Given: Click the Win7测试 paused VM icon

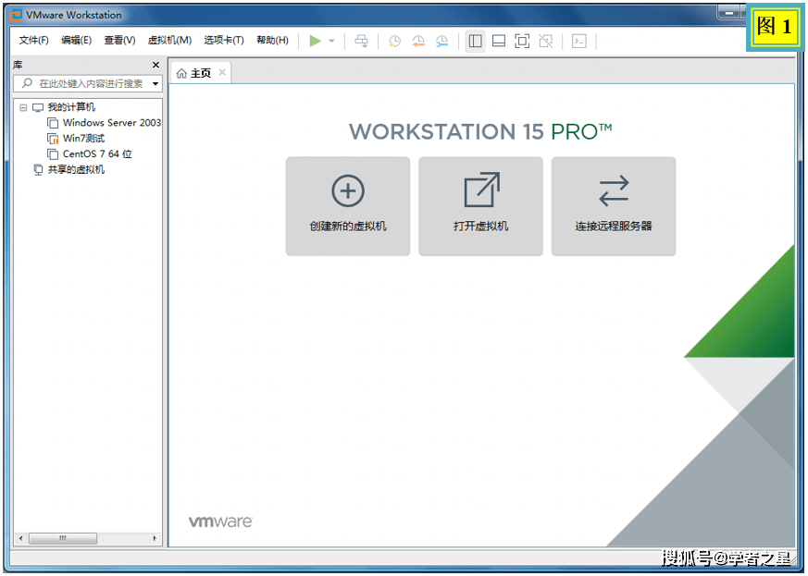Looking at the screenshot, I should (53, 139).
